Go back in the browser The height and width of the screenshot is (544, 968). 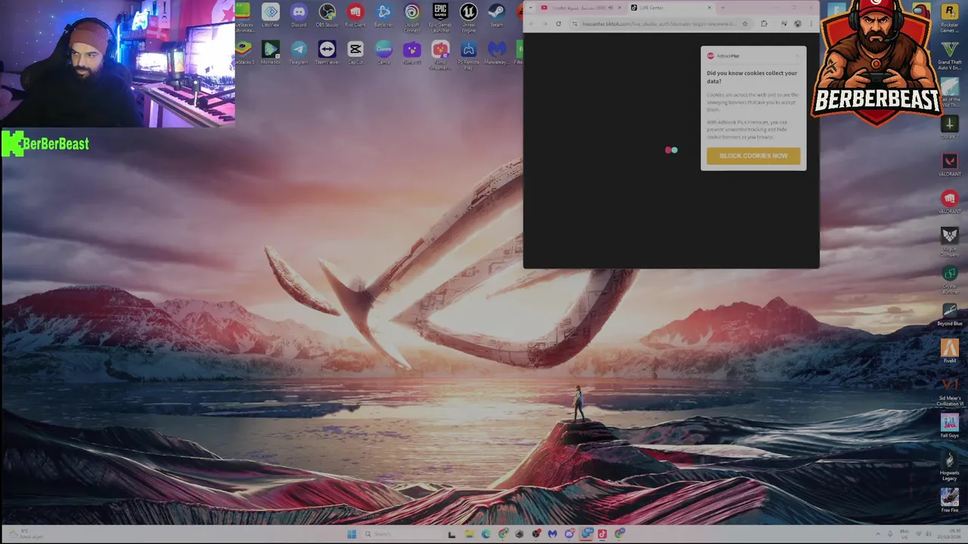(531, 23)
